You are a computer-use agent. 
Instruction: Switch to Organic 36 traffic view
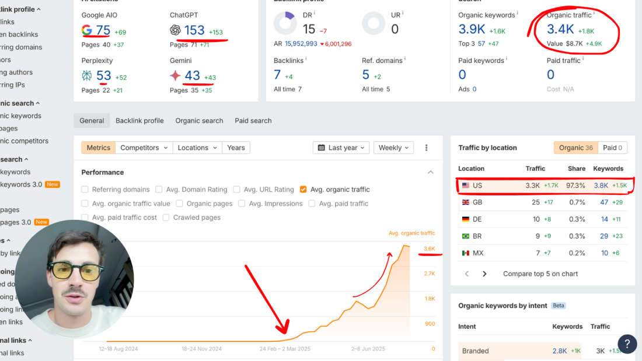click(x=575, y=148)
